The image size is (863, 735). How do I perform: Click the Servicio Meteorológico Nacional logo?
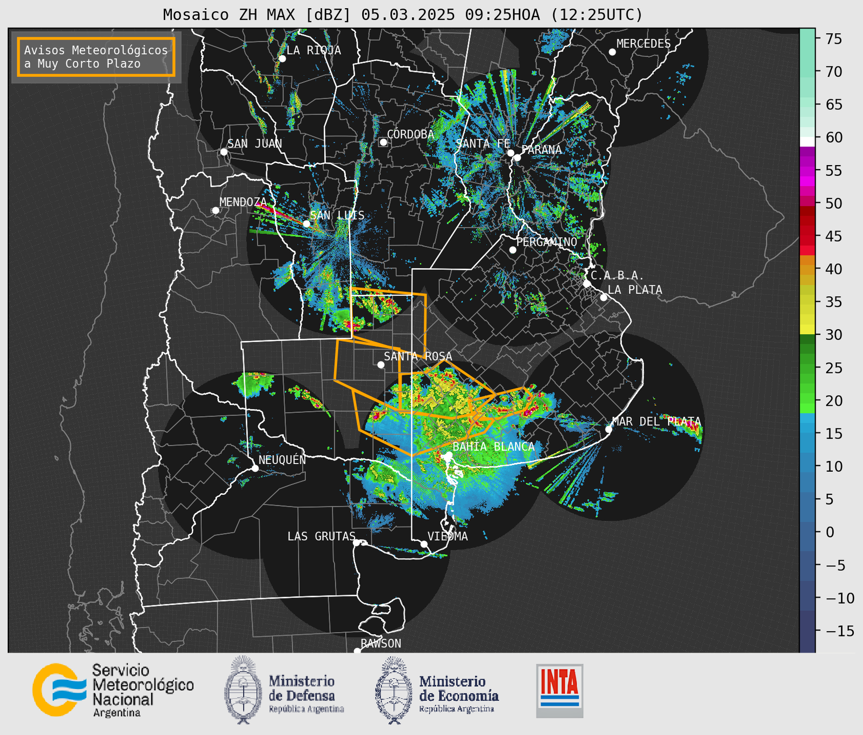(113, 690)
